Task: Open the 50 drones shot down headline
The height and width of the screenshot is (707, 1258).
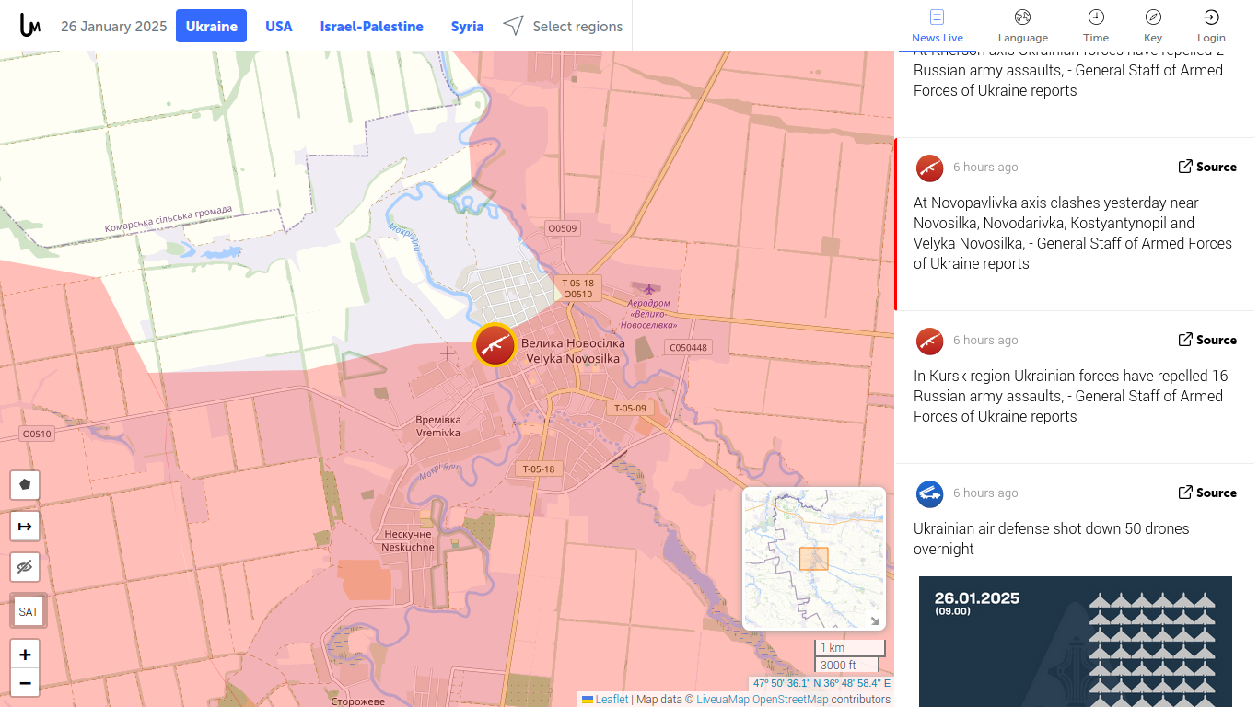Action: coord(1051,539)
